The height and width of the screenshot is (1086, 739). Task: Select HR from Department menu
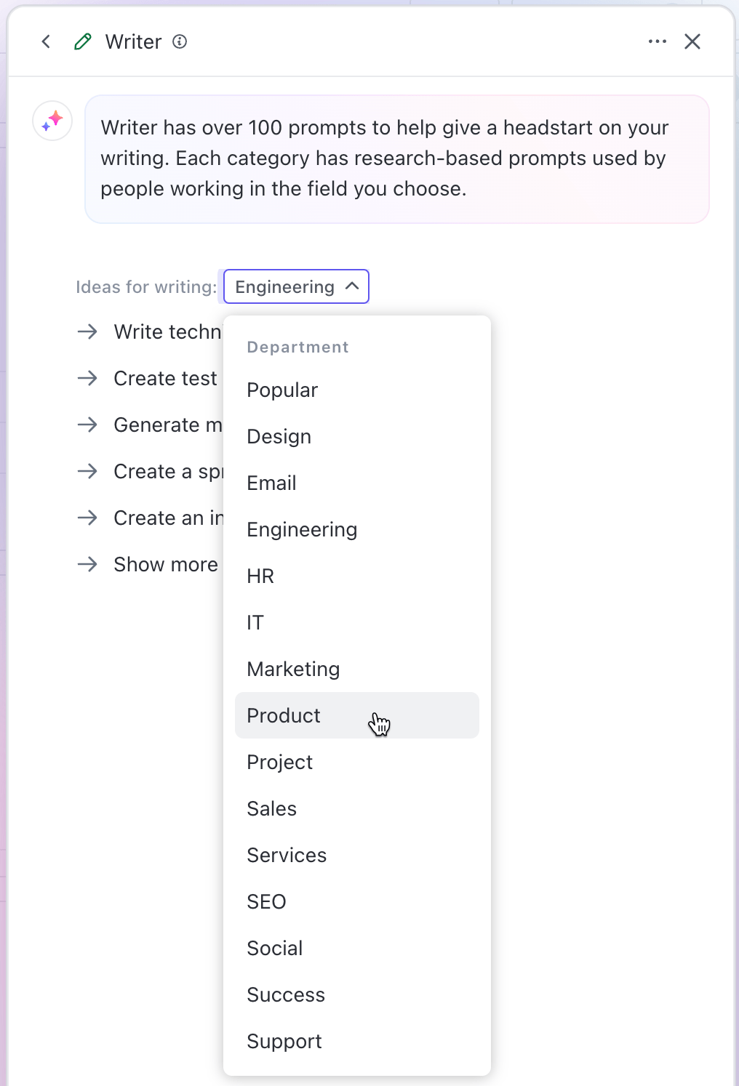pos(260,576)
